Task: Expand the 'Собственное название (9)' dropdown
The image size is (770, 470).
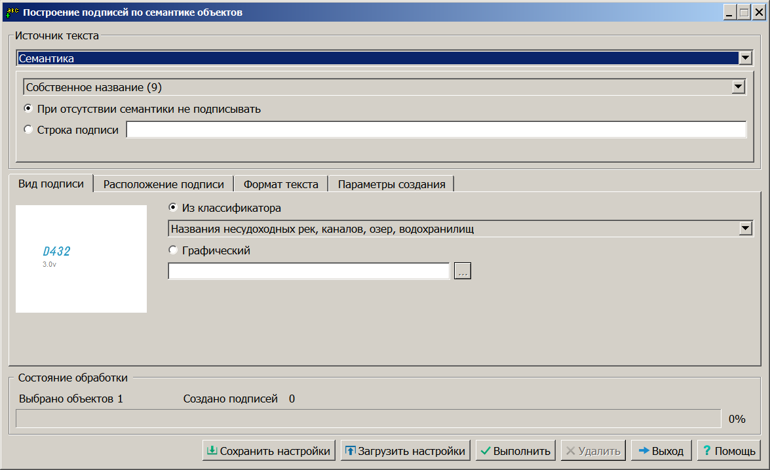Action: coord(738,87)
